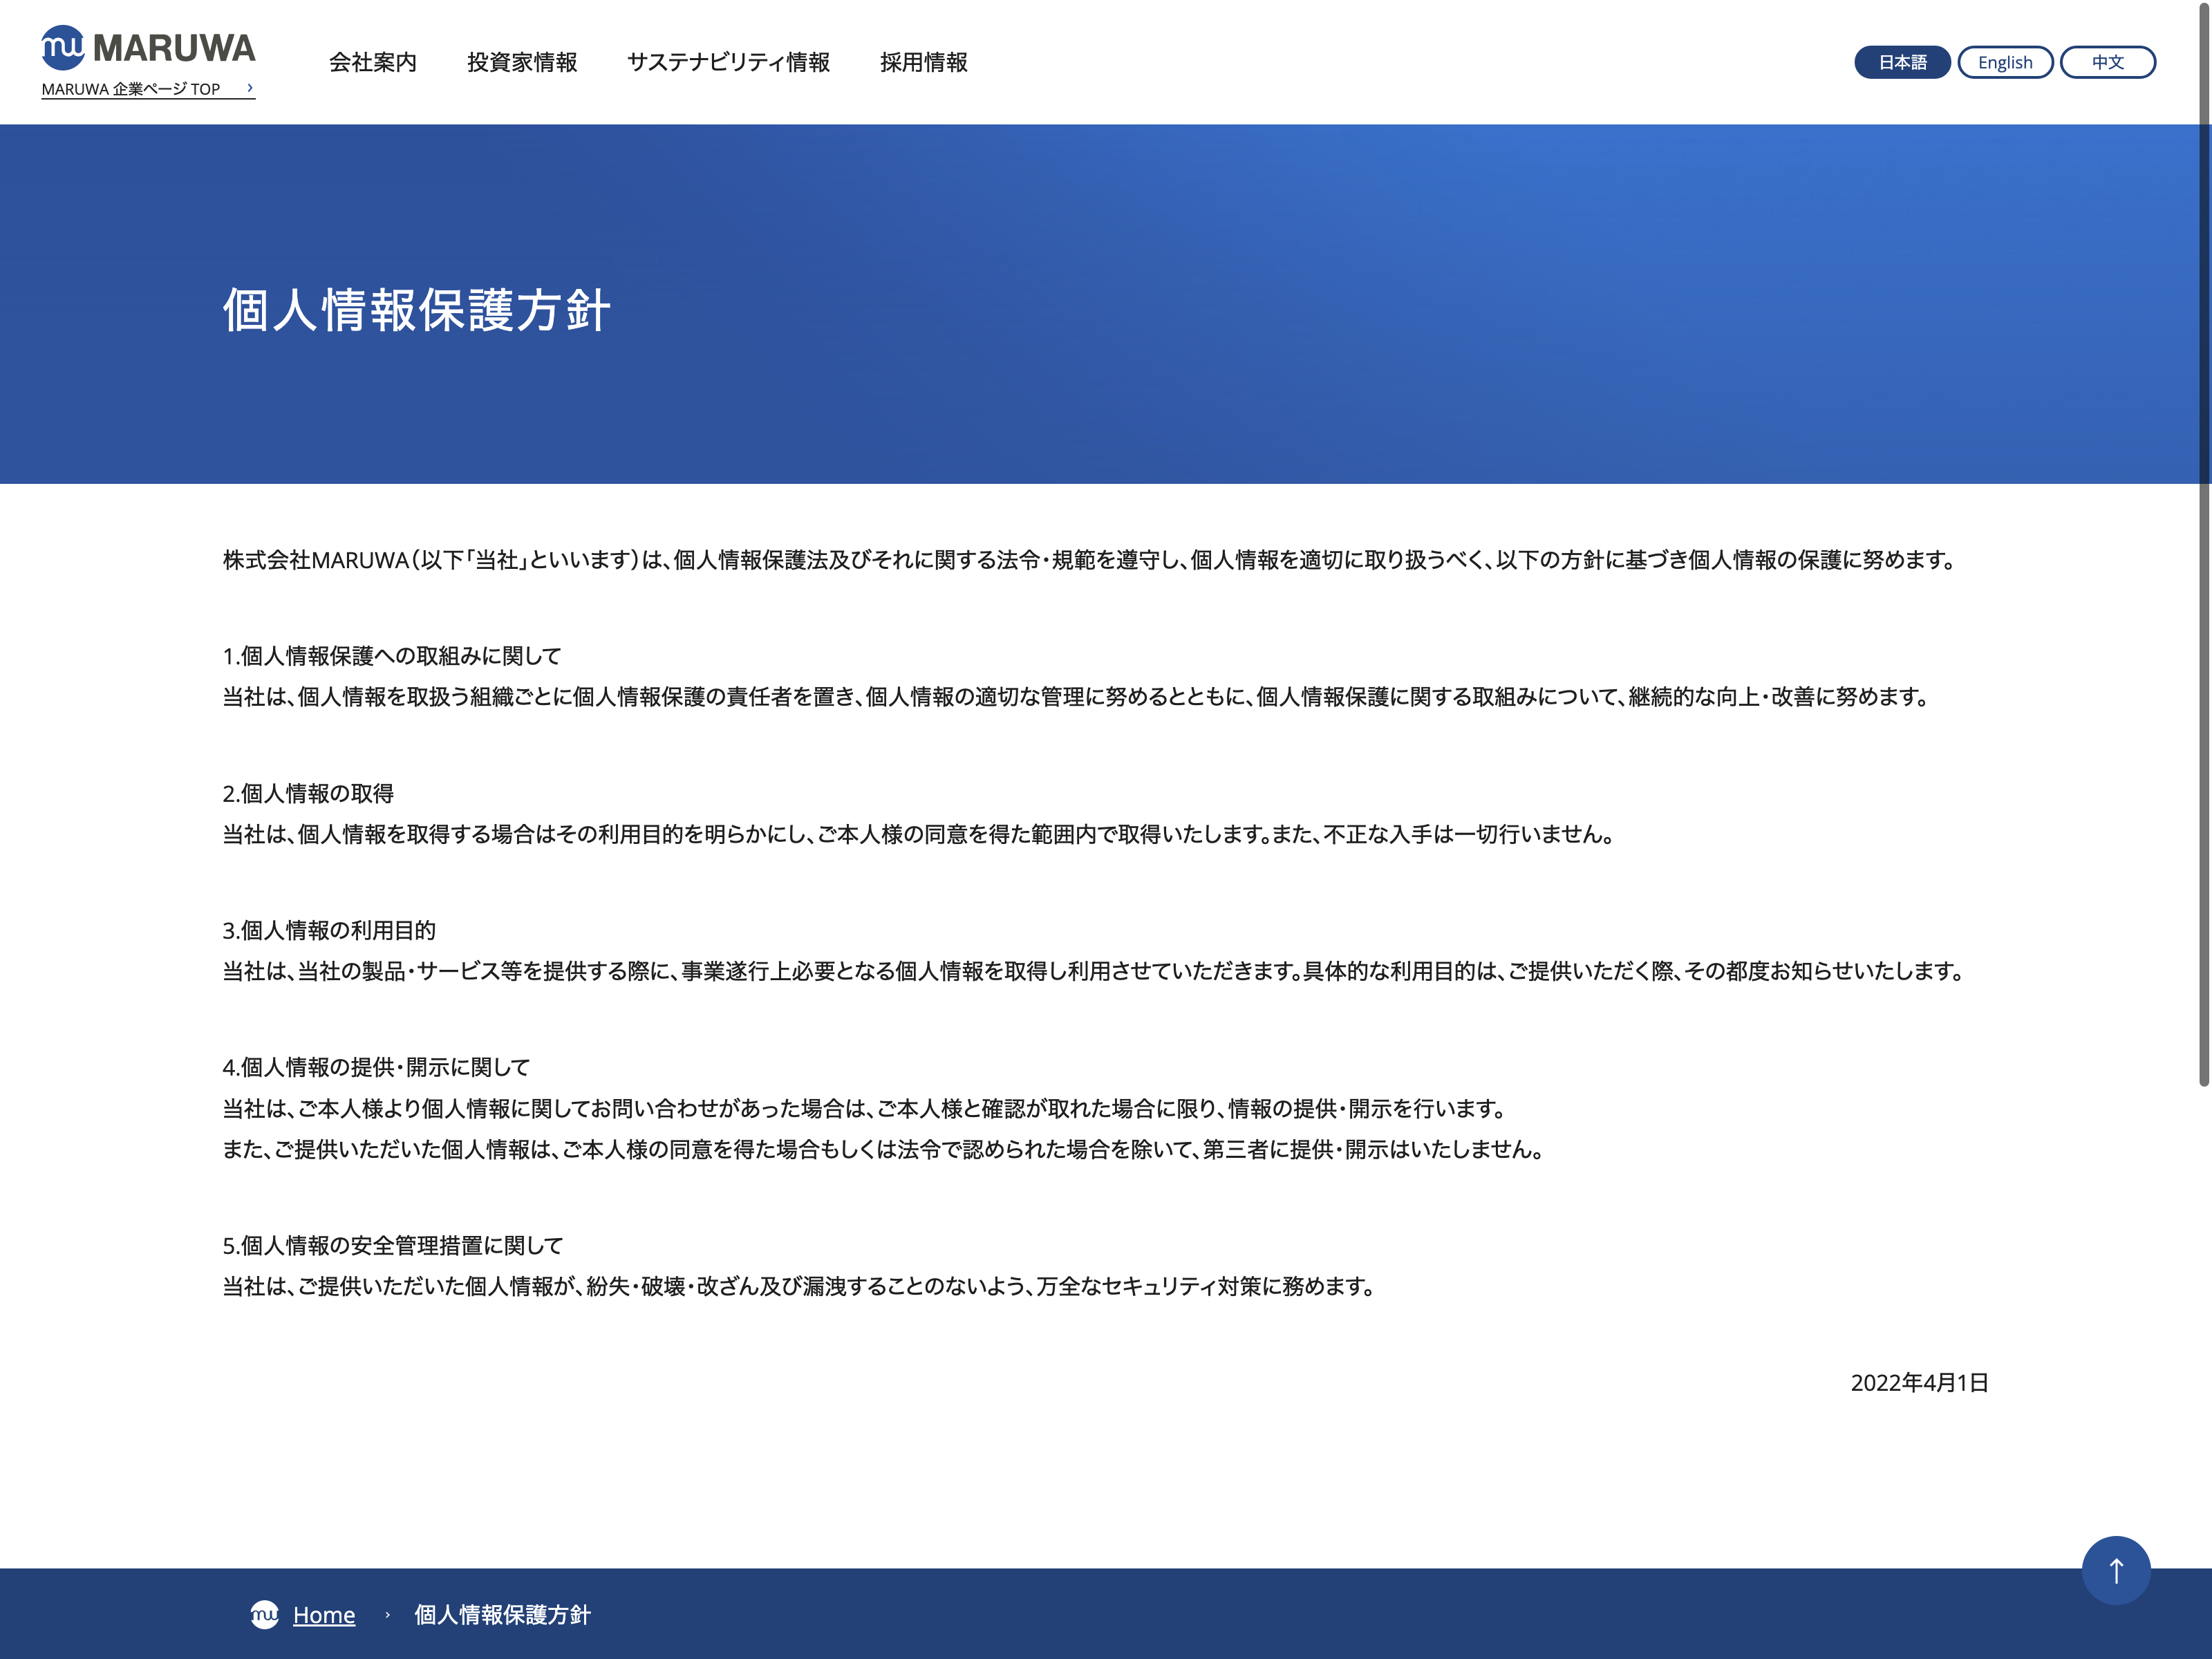2212x1659 pixels.
Task: Click the mu icon in the breadcrumb
Action: (x=265, y=1614)
